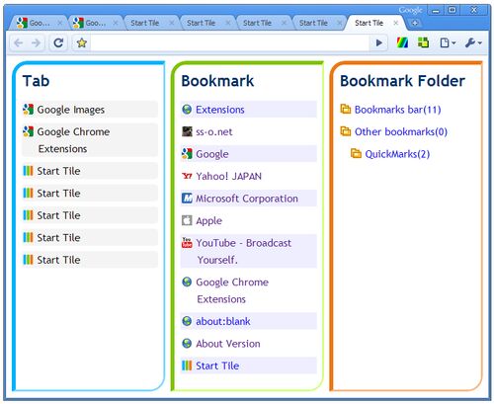Screen dimensions: 494x404
Task: Click the Go arrow in the address bar
Action: point(379,42)
